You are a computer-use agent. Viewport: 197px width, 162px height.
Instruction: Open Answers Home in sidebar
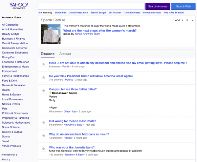11,17
